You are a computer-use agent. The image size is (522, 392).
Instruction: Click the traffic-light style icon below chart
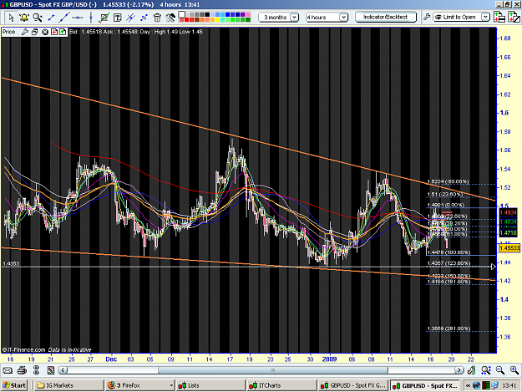click(x=36, y=370)
